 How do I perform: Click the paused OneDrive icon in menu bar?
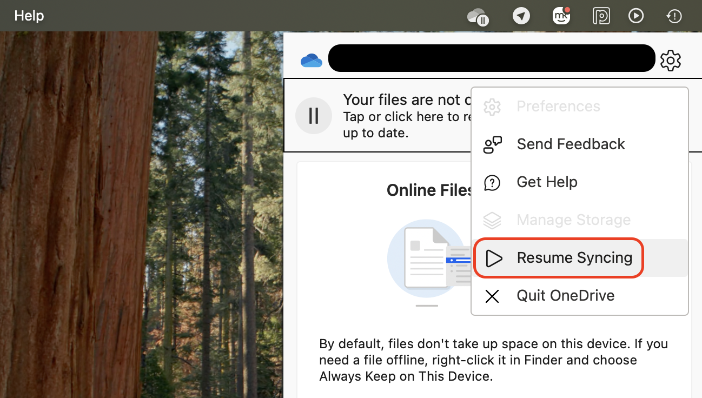click(x=478, y=16)
